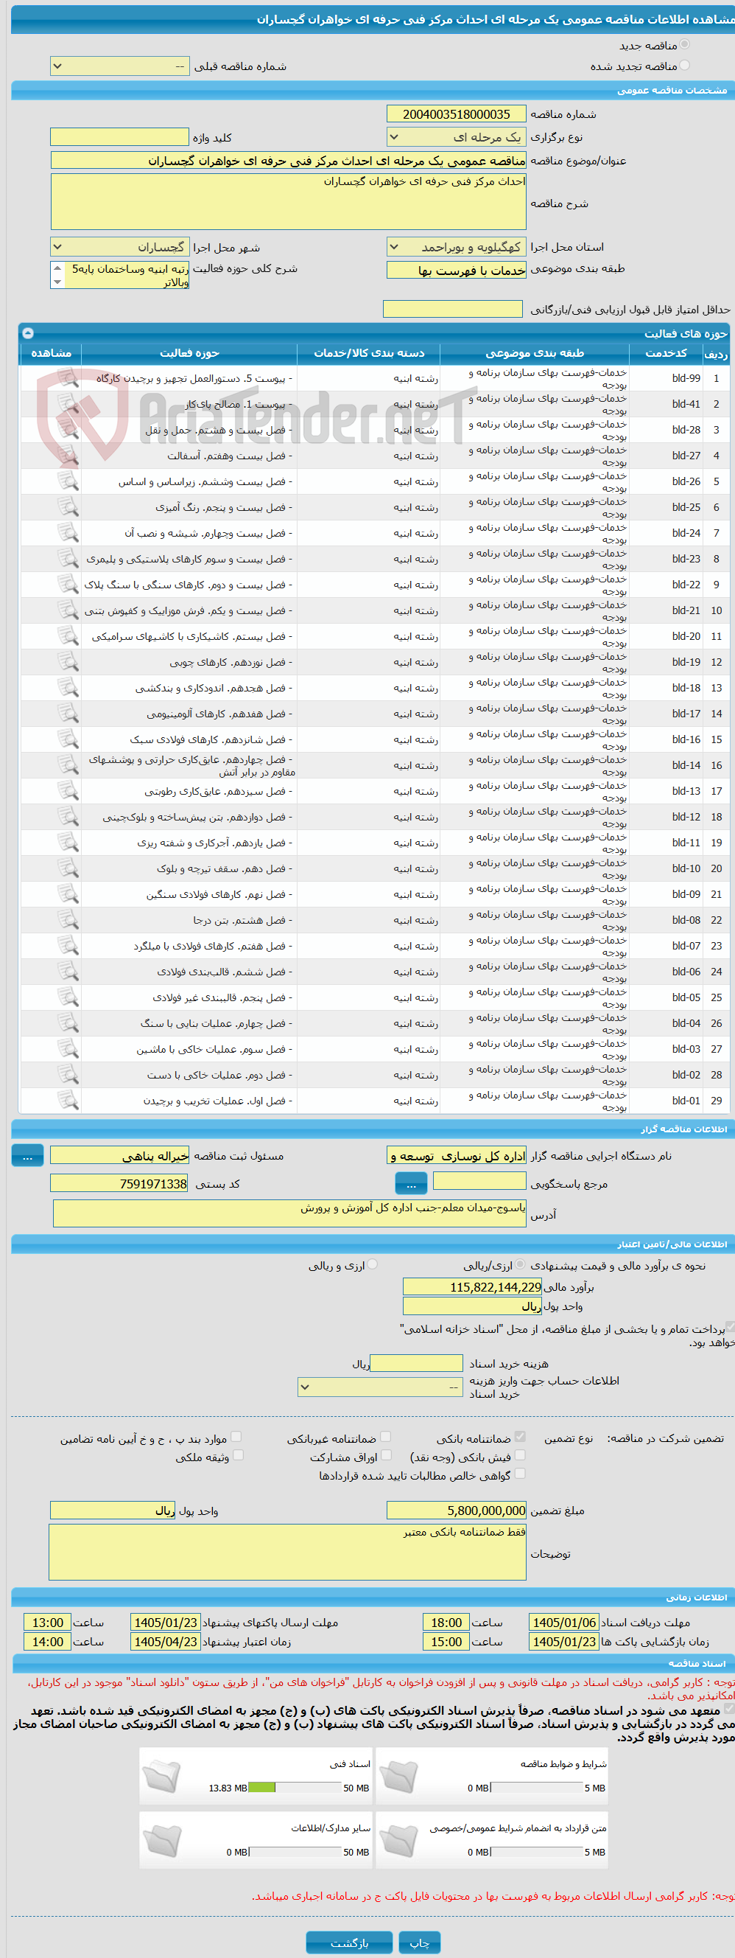Screen dimensions: 735x1958
Task: Toggle the وثیقه ملکی checkbox
Action: tap(238, 1454)
